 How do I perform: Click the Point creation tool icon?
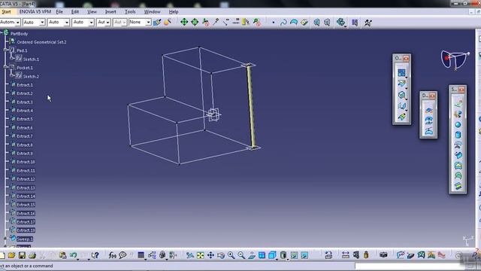[x=274, y=23]
